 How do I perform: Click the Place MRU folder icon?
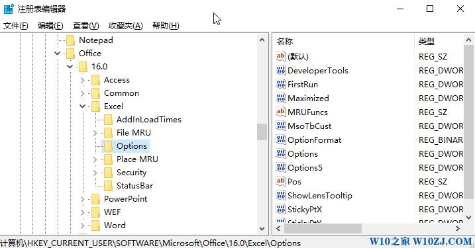click(108, 159)
